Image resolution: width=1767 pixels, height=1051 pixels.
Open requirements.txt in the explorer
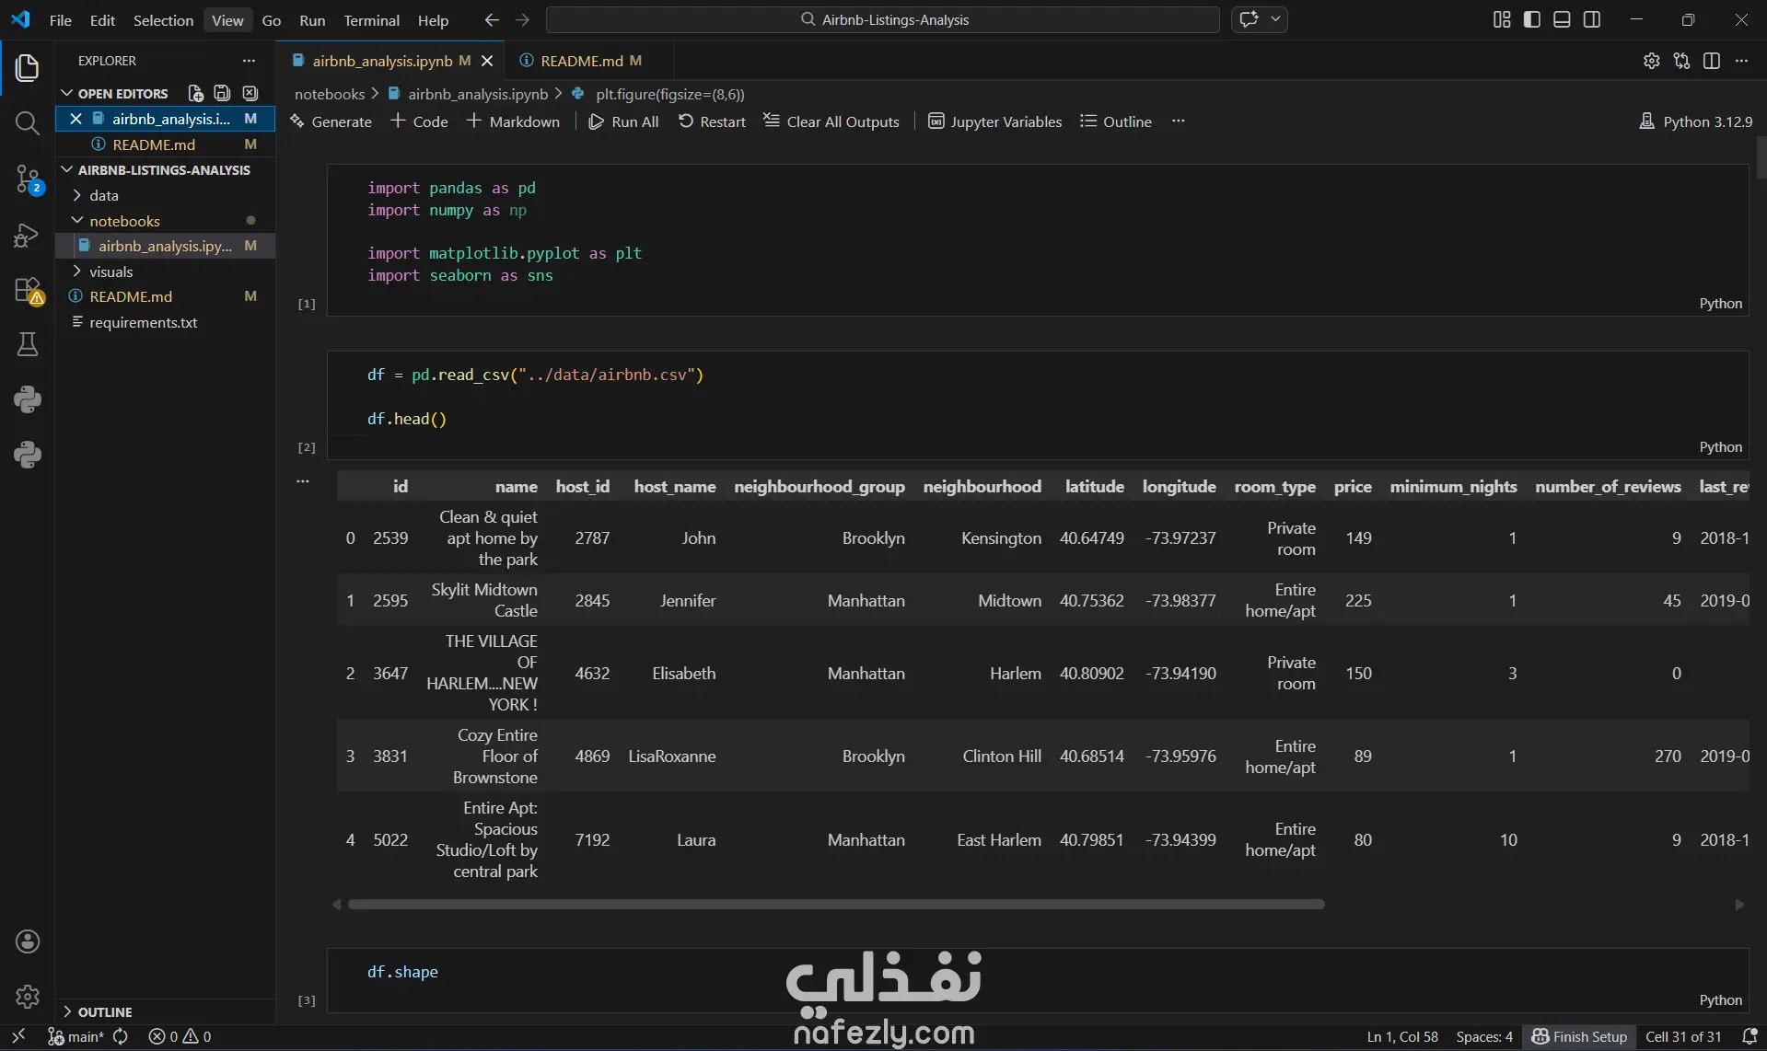point(143,322)
